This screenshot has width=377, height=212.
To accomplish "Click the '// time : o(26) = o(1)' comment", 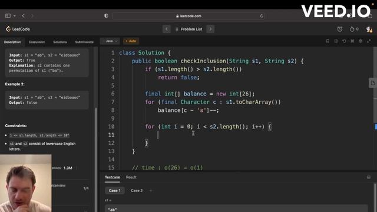I will coord(167,167).
